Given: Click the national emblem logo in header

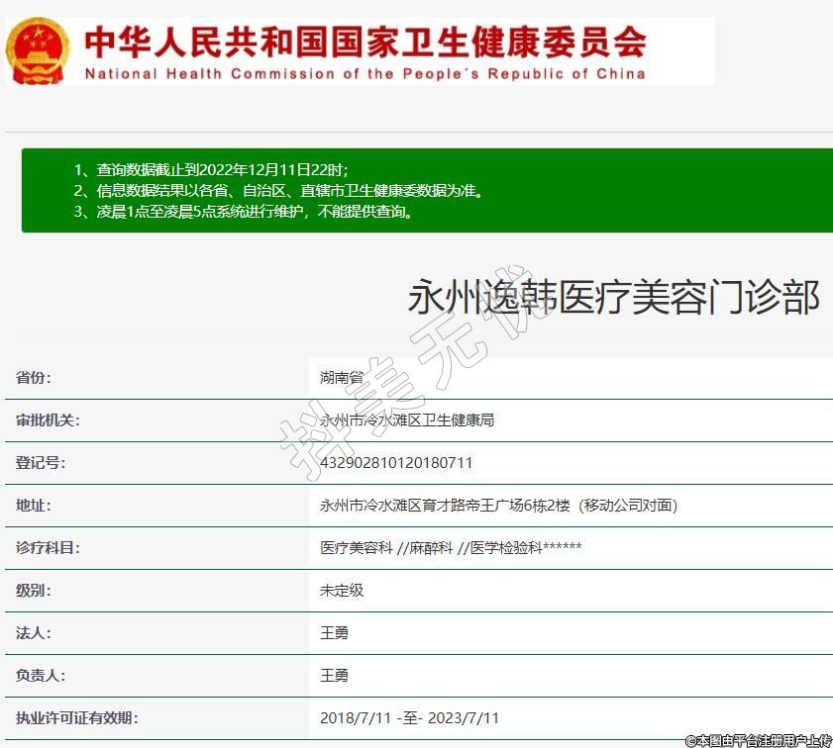Looking at the screenshot, I should pos(38,49).
